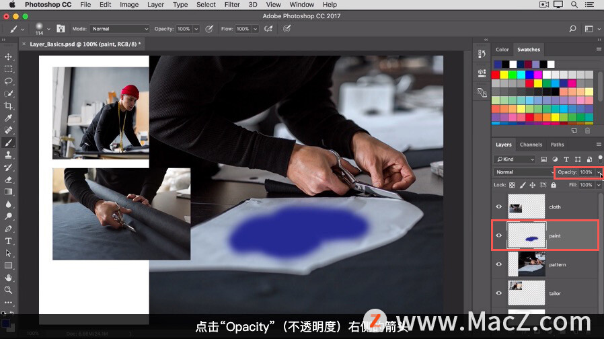Hide the paint layer
The width and height of the screenshot is (604, 339).
pos(499,236)
